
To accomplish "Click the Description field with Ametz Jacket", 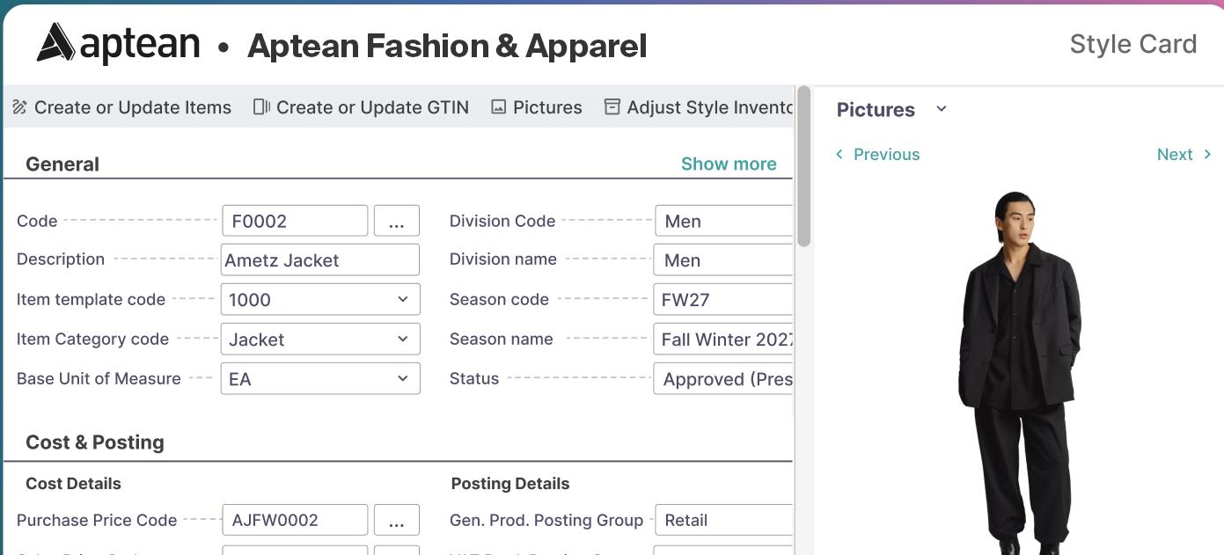I will [319, 260].
